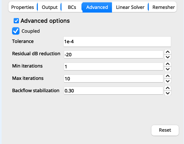Toggle the Coupled checkbox

(x=16, y=31)
